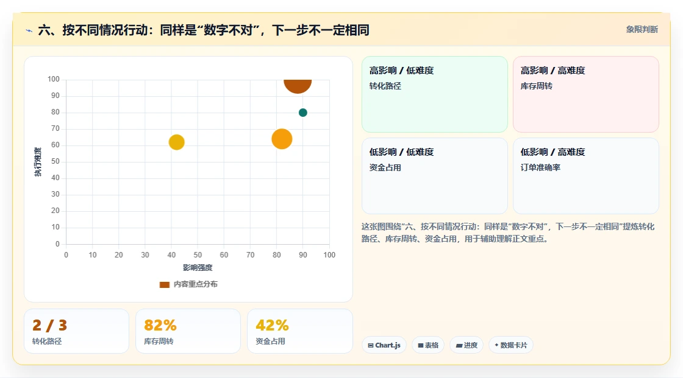This screenshot has height=378, width=683.
Task: Select the dark orange bubble near 100
Action: pyautogui.click(x=298, y=86)
